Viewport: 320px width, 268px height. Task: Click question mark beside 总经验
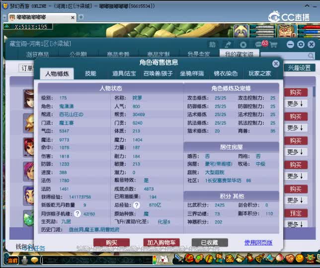click(137, 205)
